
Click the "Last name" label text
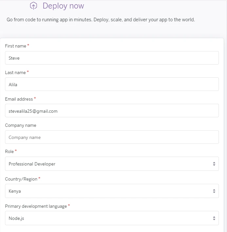[x=15, y=72]
